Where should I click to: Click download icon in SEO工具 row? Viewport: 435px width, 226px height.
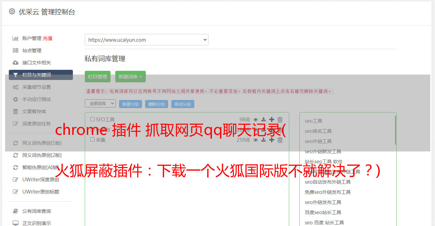pos(263,120)
